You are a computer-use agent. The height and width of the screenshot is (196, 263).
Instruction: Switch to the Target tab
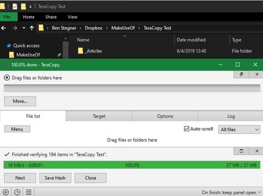coord(99,116)
